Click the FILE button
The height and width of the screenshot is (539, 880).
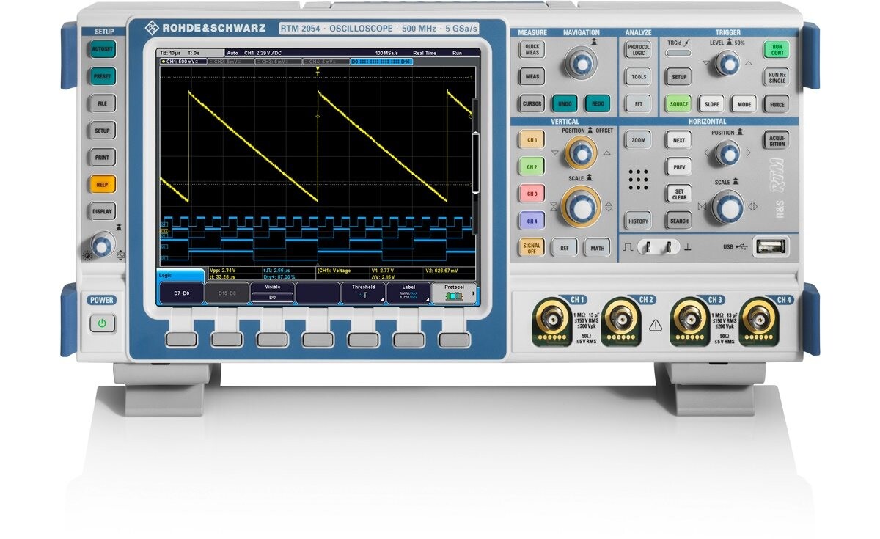pos(103,104)
